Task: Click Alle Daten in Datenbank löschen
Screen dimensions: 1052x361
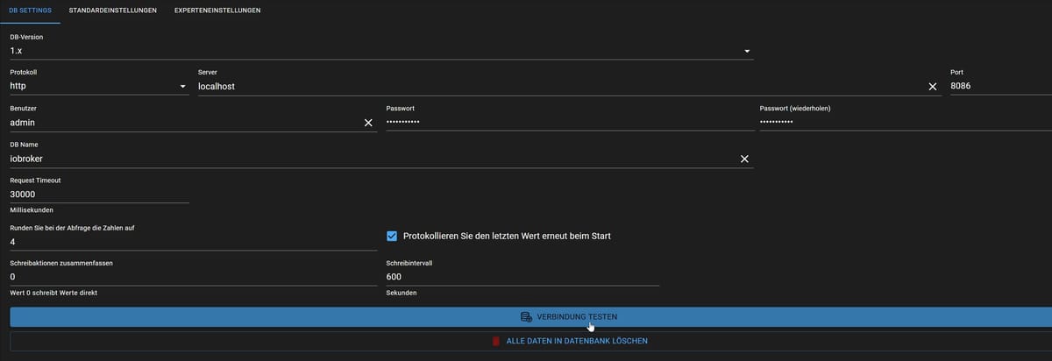Action: coord(531,341)
